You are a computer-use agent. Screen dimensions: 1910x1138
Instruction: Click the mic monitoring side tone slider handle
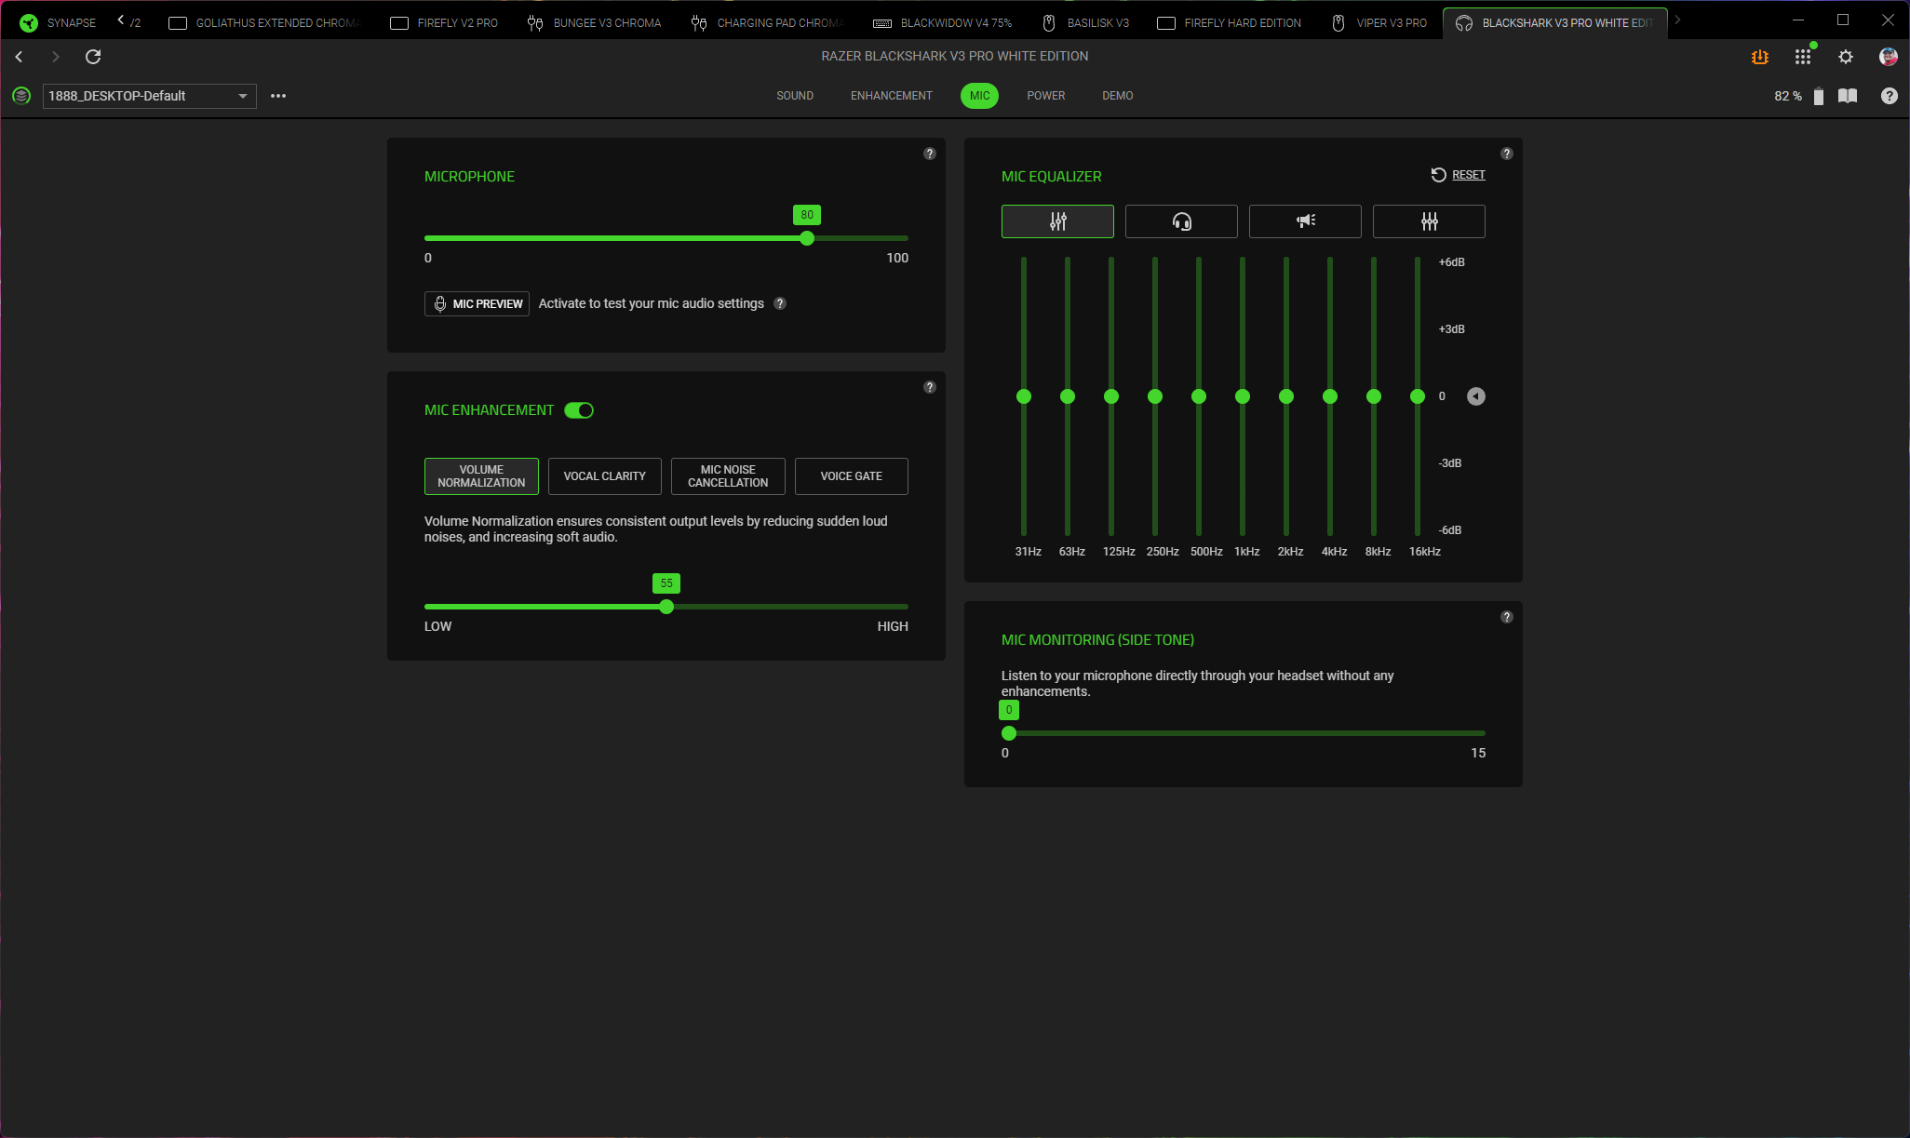pos(1009,733)
